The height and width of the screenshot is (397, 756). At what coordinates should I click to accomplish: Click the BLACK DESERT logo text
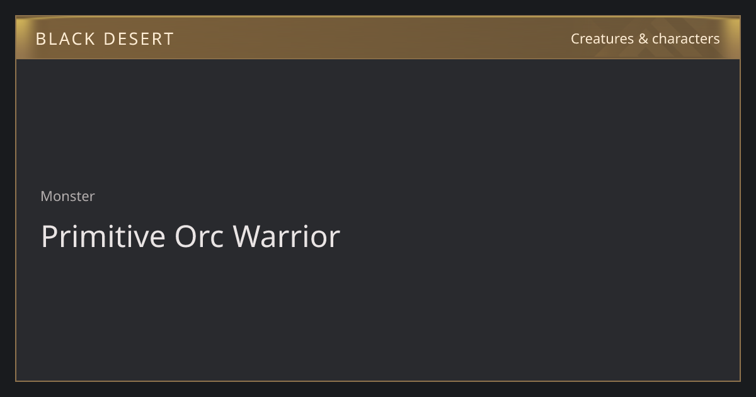click(105, 39)
